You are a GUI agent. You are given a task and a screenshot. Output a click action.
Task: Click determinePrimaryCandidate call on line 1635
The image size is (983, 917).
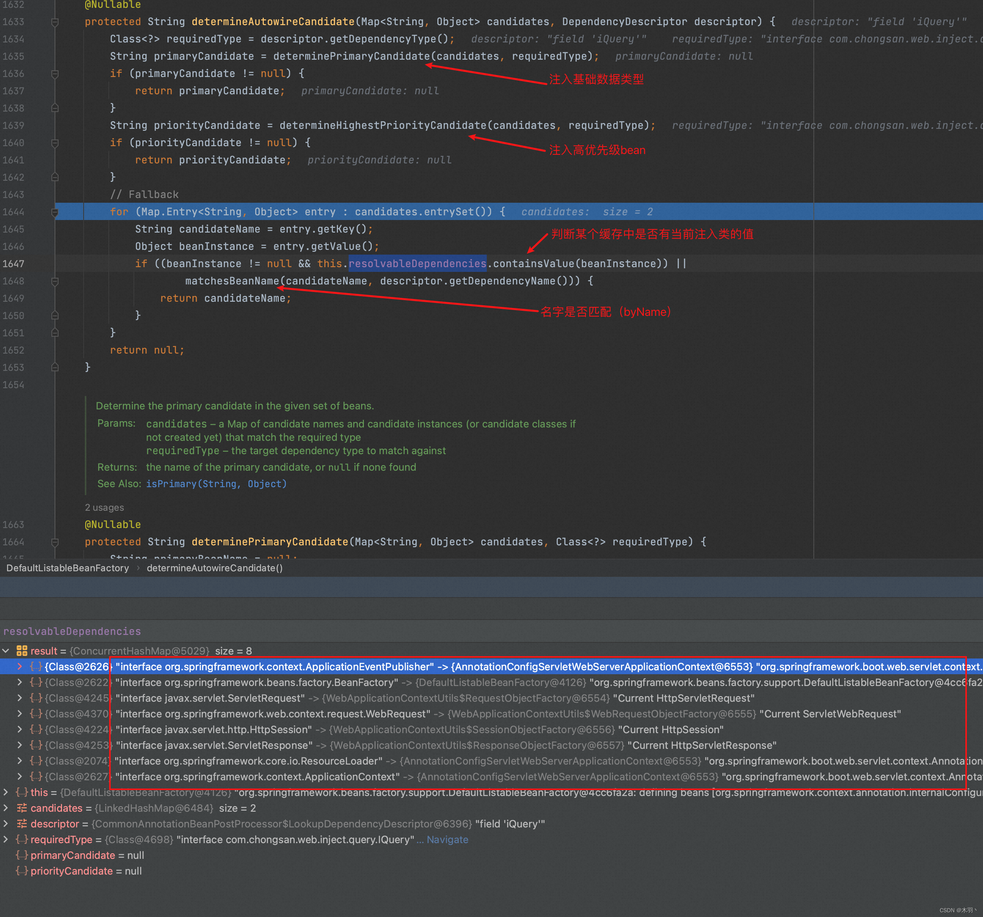point(352,57)
